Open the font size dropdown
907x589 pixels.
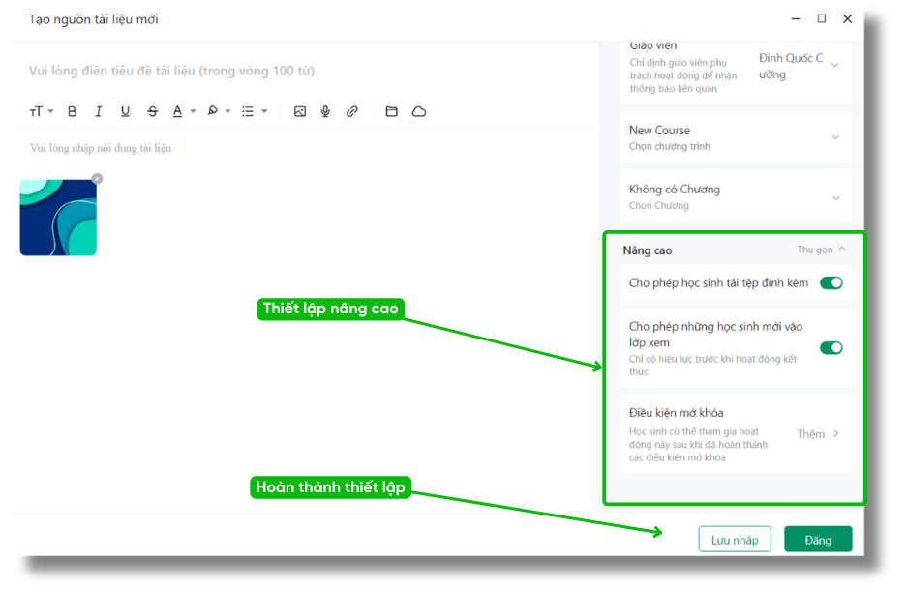(41, 112)
